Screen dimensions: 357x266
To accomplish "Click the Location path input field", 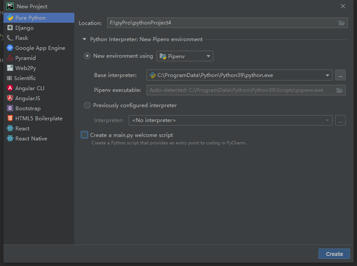I will tap(227, 23).
